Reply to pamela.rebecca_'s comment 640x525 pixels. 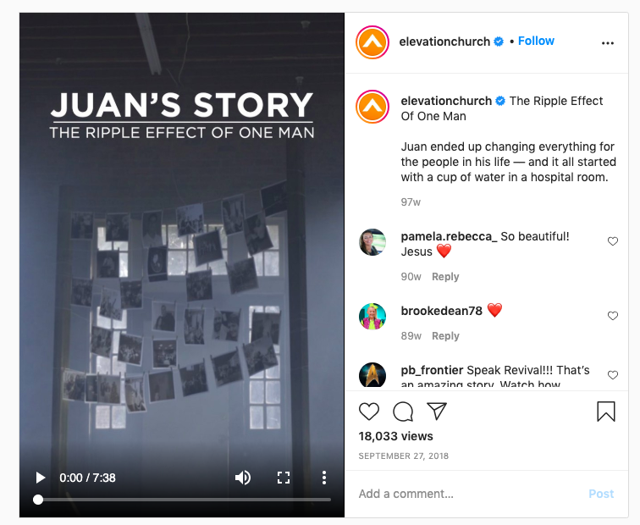[x=445, y=277]
